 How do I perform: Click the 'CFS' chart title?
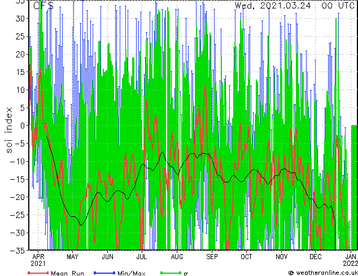pos(43,6)
